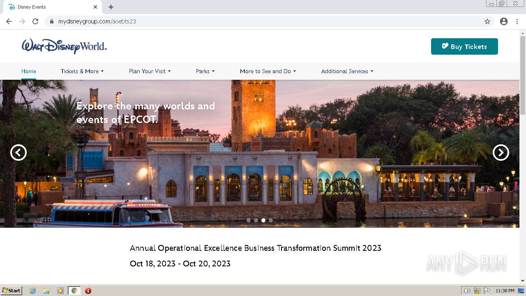
Task: Click the volume speaker tray icon
Action: (x=467, y=291)
